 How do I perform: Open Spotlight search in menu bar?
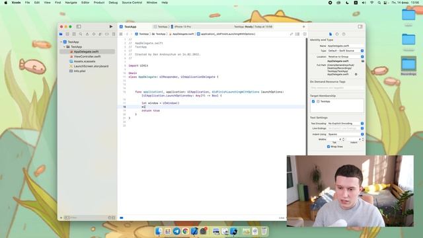pos(379,3)
